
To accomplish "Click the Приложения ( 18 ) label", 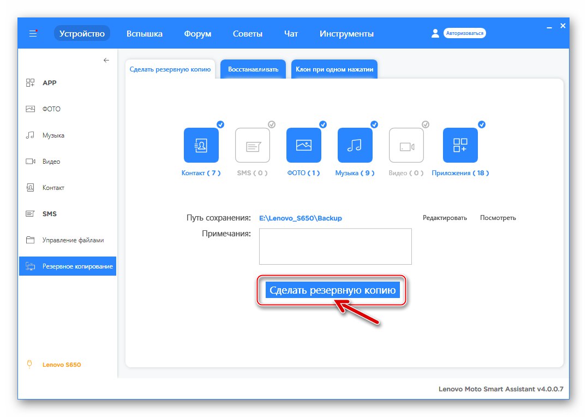I will click(460, 173).
